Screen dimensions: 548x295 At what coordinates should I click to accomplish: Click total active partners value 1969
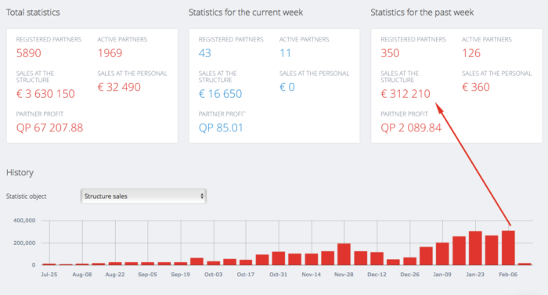click(110, 53)
